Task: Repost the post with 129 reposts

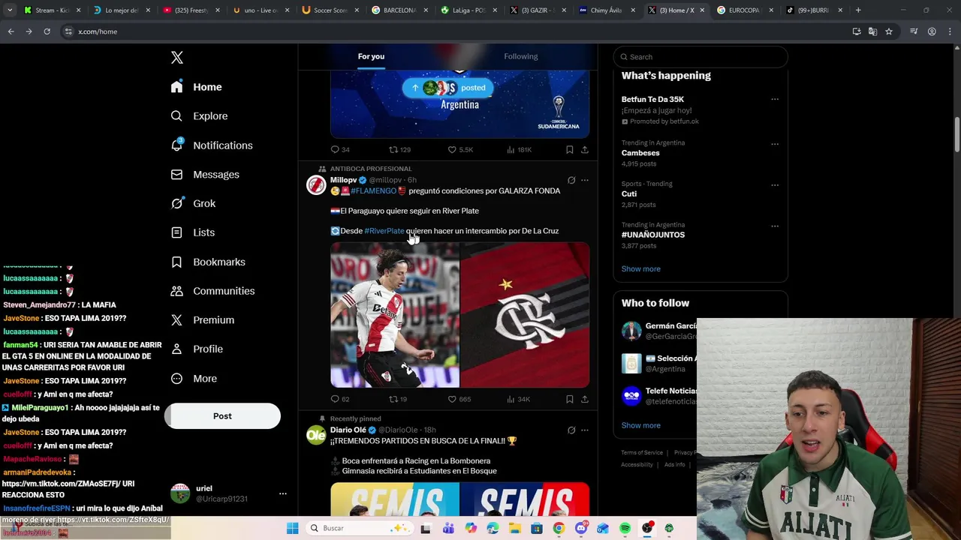Action: [399, 150]
